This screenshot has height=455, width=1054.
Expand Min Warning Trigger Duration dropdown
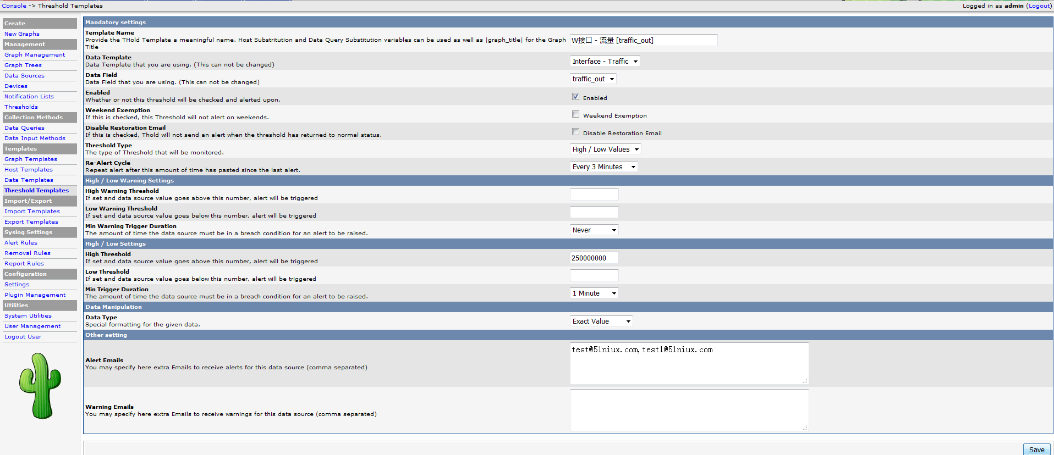click(594, 230)
